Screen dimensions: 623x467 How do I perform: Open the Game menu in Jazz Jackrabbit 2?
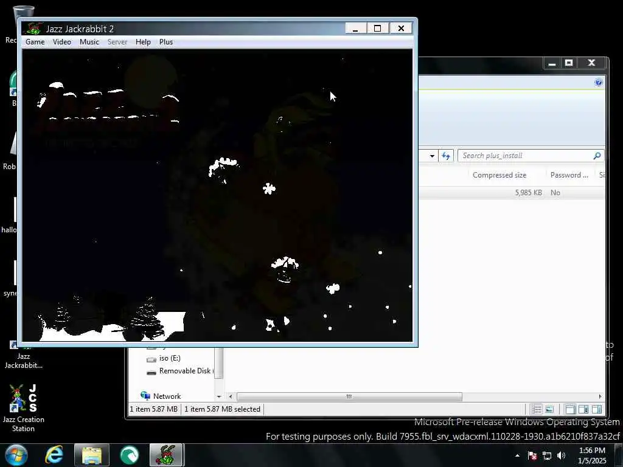tap(35, 42)
